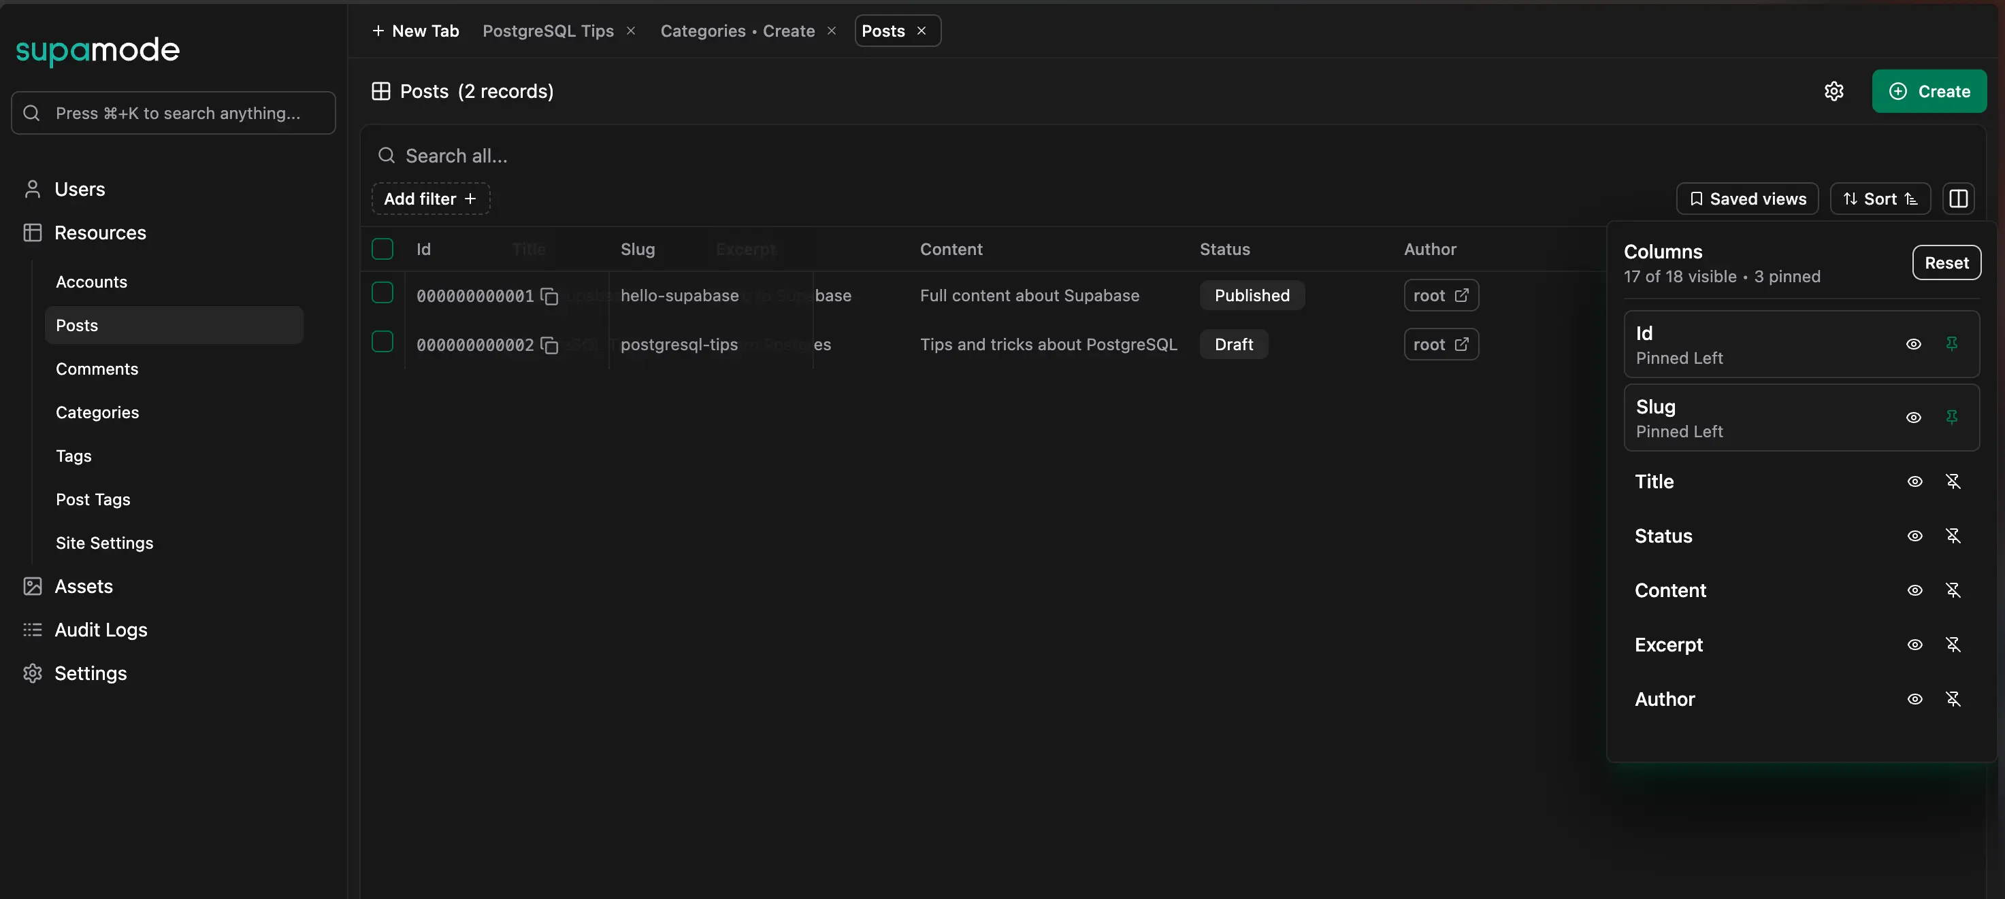Open a New Tab
The height and width of the screenshot is (899, 2005).
click(x=415, y=31)
